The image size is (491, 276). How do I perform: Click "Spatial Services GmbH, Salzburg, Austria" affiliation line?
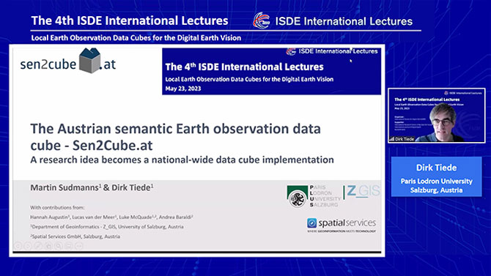(x=75, y=236)
